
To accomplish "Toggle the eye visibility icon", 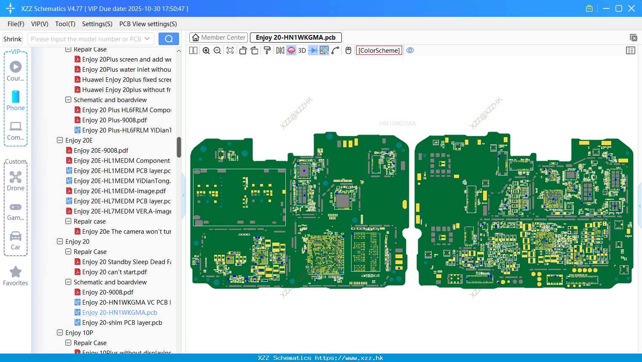I will pyautogui.click(x=410, y=51).
